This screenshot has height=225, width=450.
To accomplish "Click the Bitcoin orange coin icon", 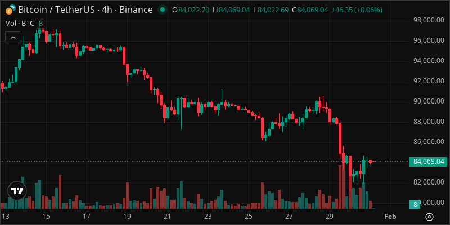I will pos(9,11).
